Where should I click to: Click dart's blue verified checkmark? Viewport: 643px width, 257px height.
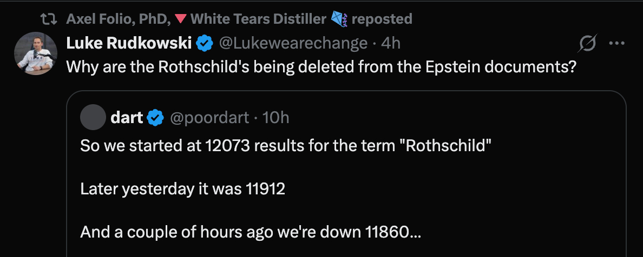pyautogui.click(x=156, y=117)
